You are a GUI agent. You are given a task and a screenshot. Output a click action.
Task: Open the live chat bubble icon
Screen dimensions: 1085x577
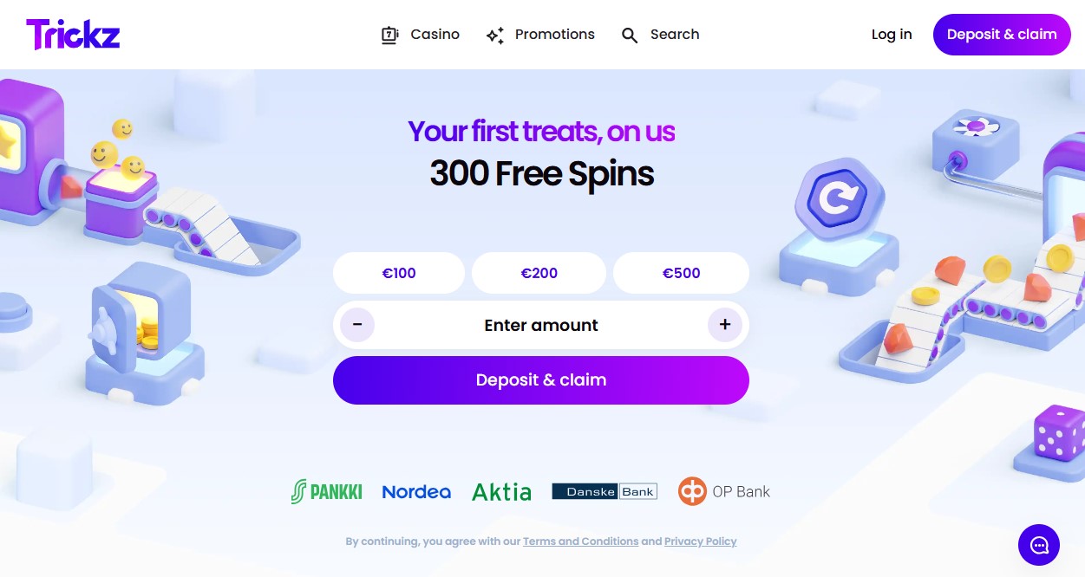pyautogui.click(x=1038, y=545)
